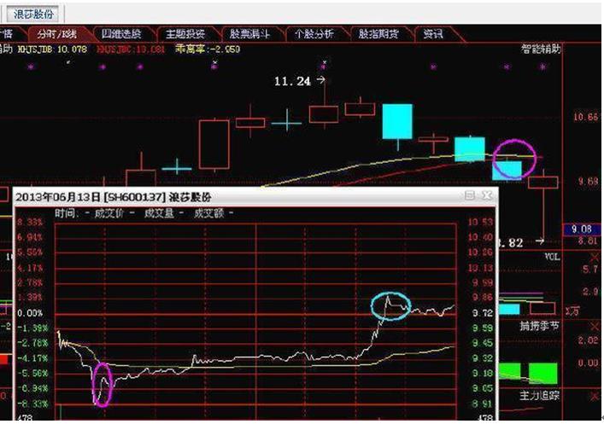Click the 11.24 high price label
This screenshot has width=604, height=424.
click(292, 81)
